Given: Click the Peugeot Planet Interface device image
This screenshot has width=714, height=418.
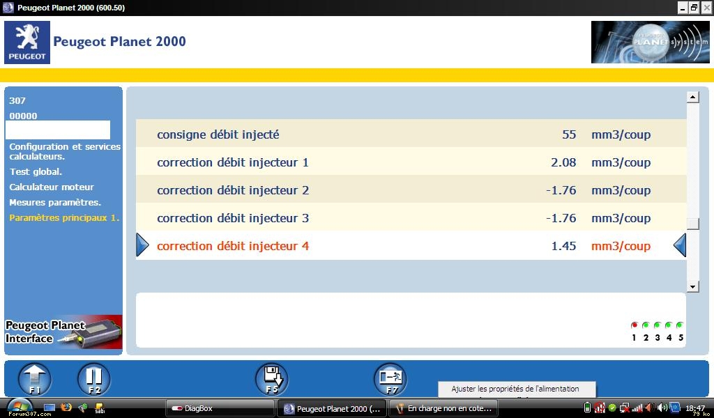Looking at the screenshot, I should (63, 332).
